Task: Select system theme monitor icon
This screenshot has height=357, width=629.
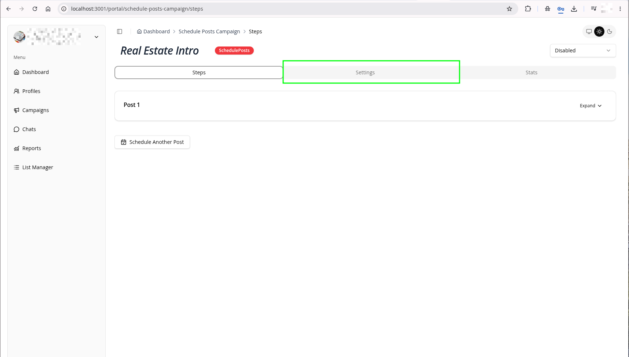Action: pos(589,31)
